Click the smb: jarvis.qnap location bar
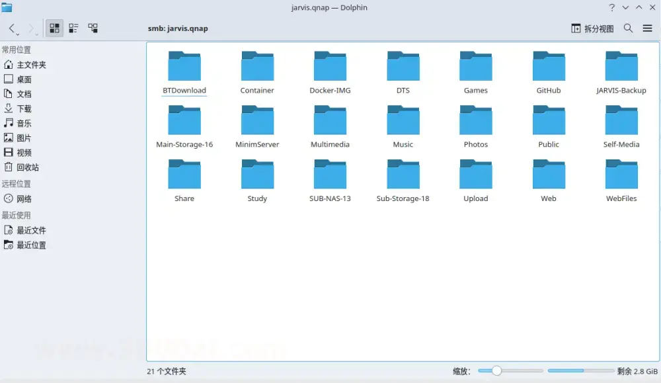This screenshot has width=661, height=383. click(178, 29)
